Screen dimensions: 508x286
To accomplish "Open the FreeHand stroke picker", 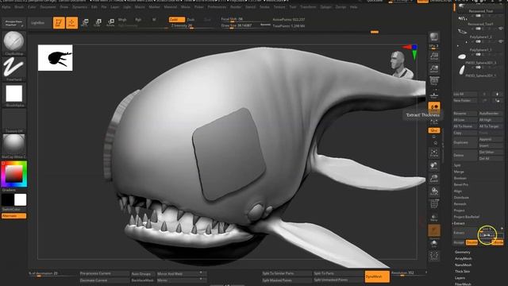I will pyautogui.click(x=14, y=68).
